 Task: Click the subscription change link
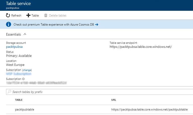(27, 70)
